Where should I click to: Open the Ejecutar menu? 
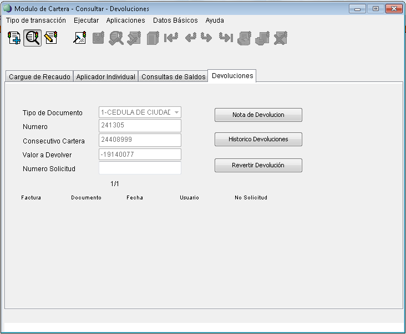(86, 20)
